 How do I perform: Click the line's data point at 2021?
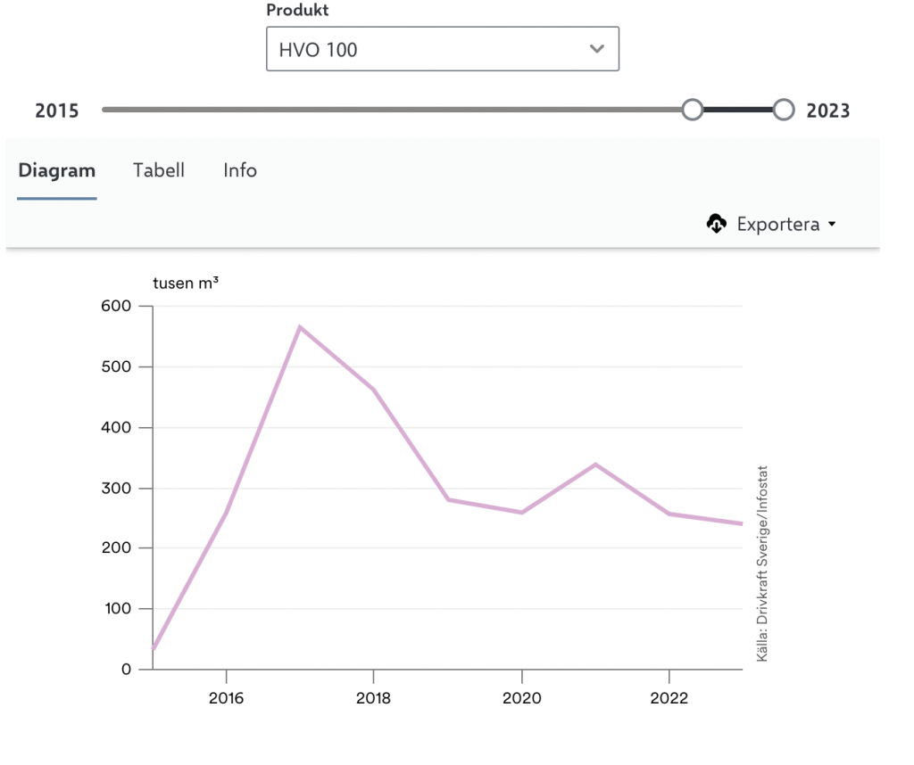(594, 465)
